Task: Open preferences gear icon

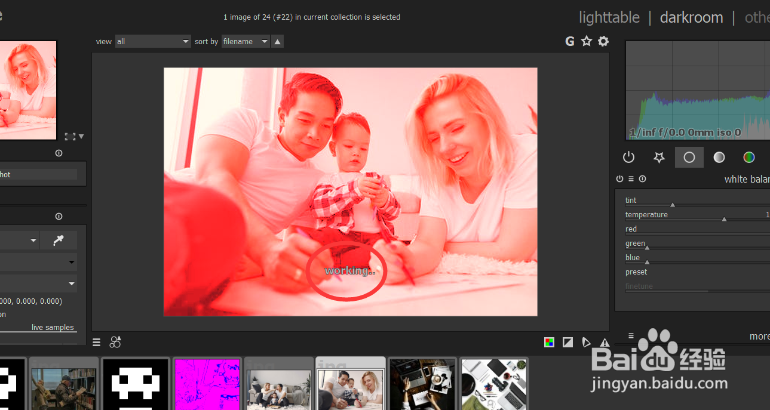Action: click(603, 41)
